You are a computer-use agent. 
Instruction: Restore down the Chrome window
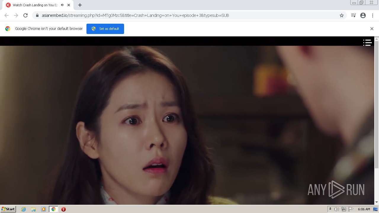coord(362,3)
